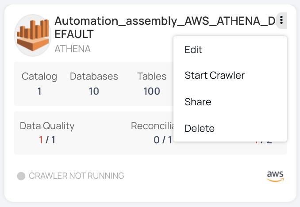
Task: Open the Databases count of 10
Action: pos(94,91)
